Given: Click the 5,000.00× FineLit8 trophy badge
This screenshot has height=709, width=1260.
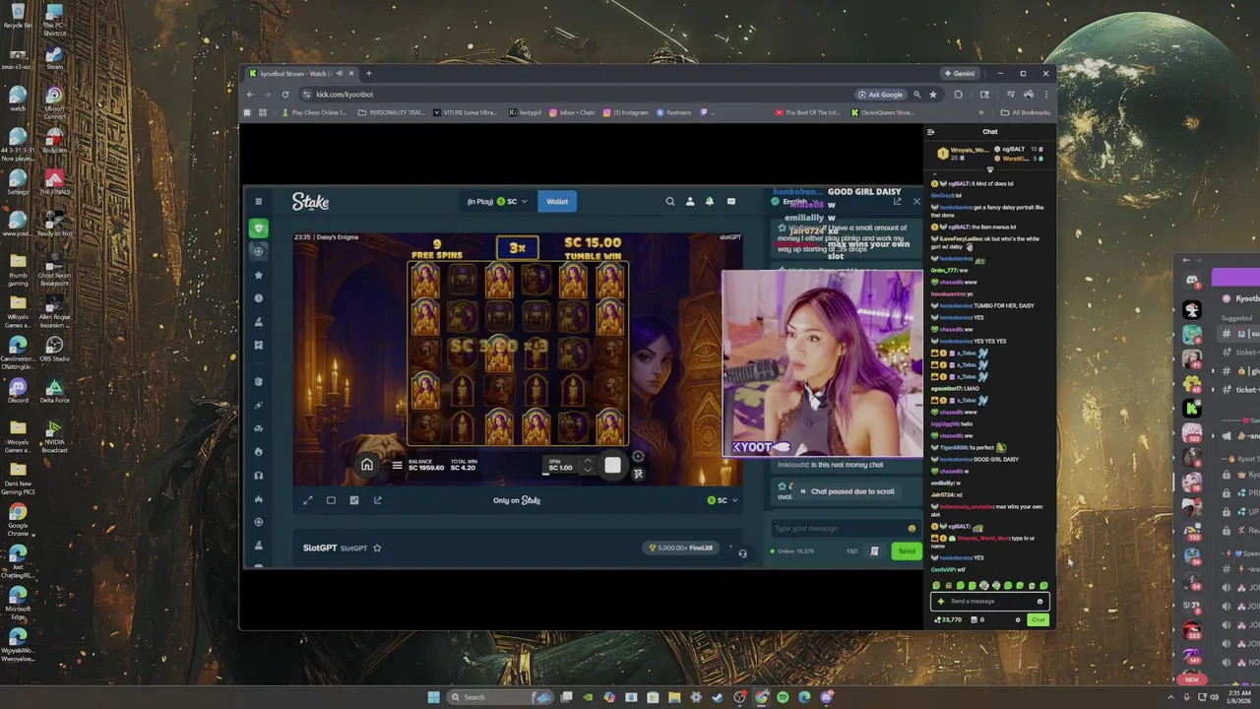Looking at the screenshot, I should click(x=681, y=548).
